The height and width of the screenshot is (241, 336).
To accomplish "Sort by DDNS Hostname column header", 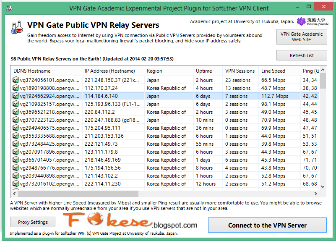I will coord(46,71).
